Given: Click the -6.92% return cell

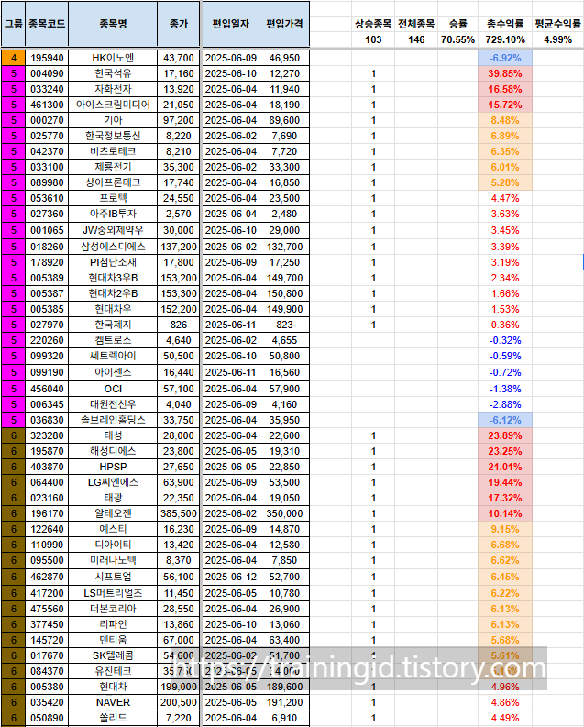Looking at the screenshot, I should pyautogui.click(x=505, y=58).
